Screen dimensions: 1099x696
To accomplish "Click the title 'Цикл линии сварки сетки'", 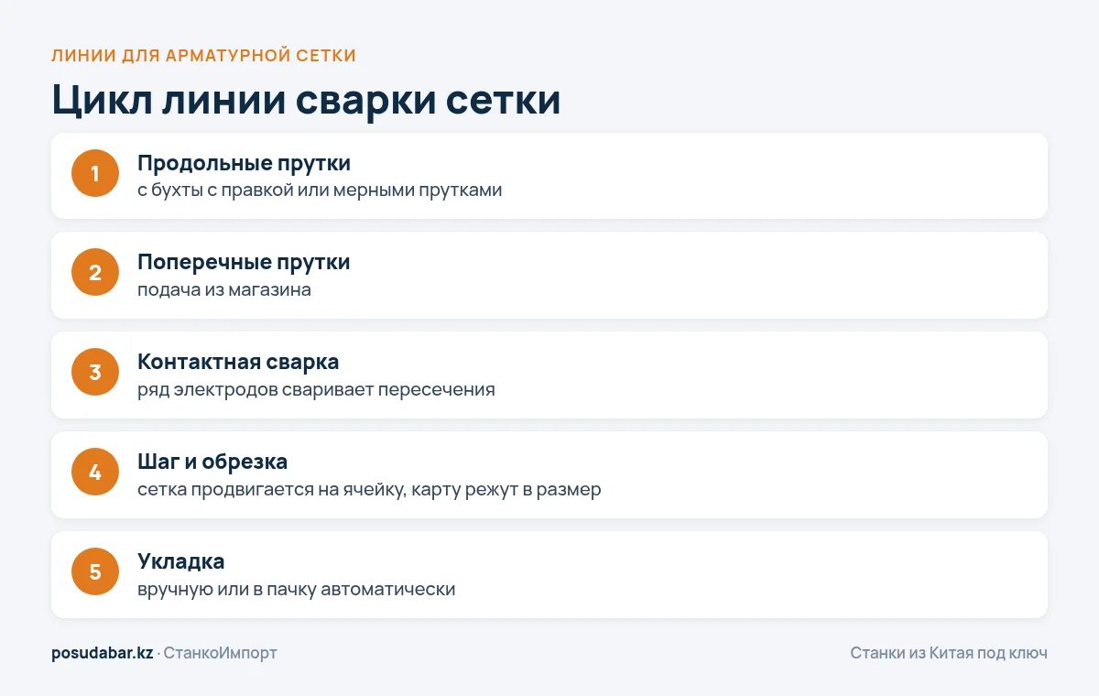I will (x=306, y=99).
